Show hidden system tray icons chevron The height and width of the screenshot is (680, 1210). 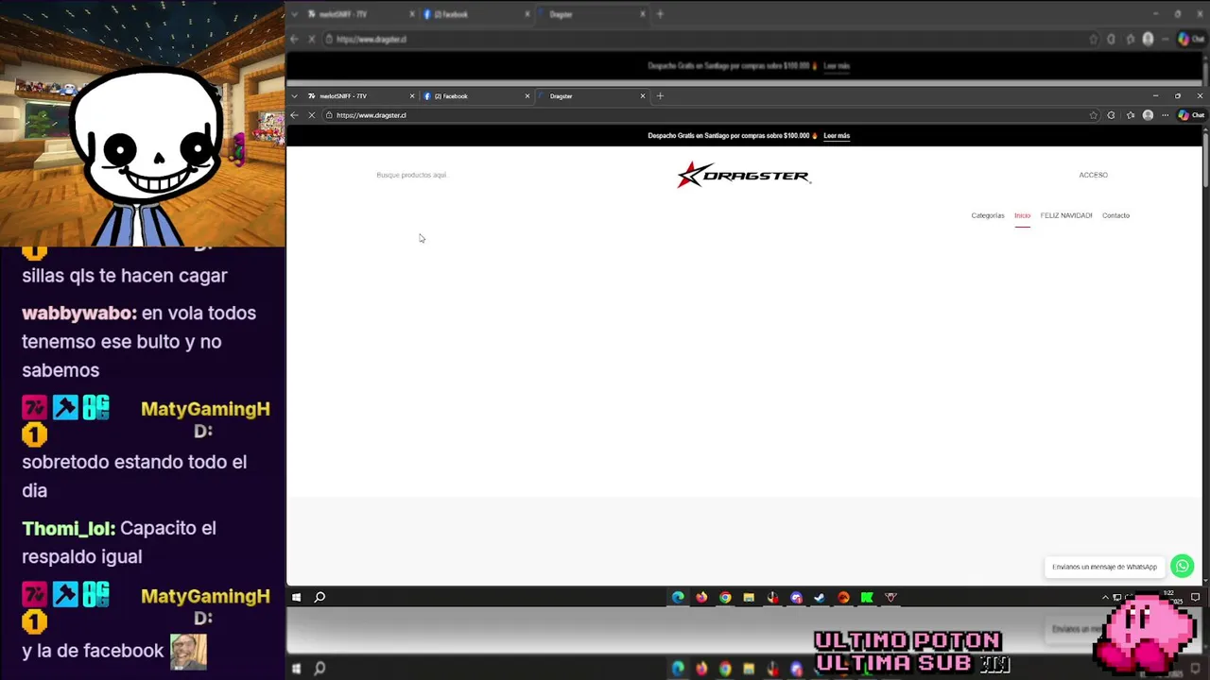tap(1105, 597)
